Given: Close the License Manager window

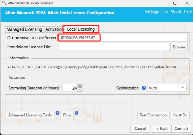Looking at the screenshot, I should point(187,3).
